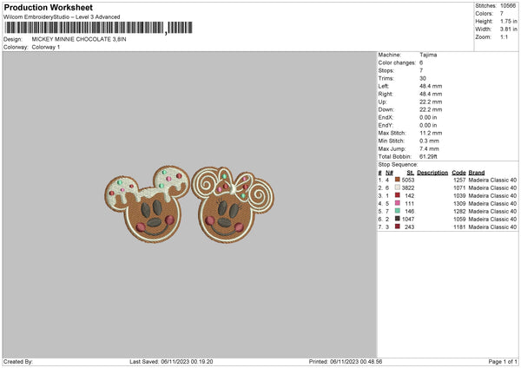Click stitch count '243' in stop 7
This screenshot has height=368, width=521.
pos(409,227)
